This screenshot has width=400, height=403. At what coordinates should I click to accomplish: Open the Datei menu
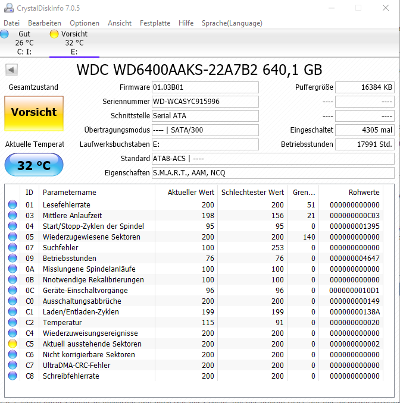click(11, 23)
